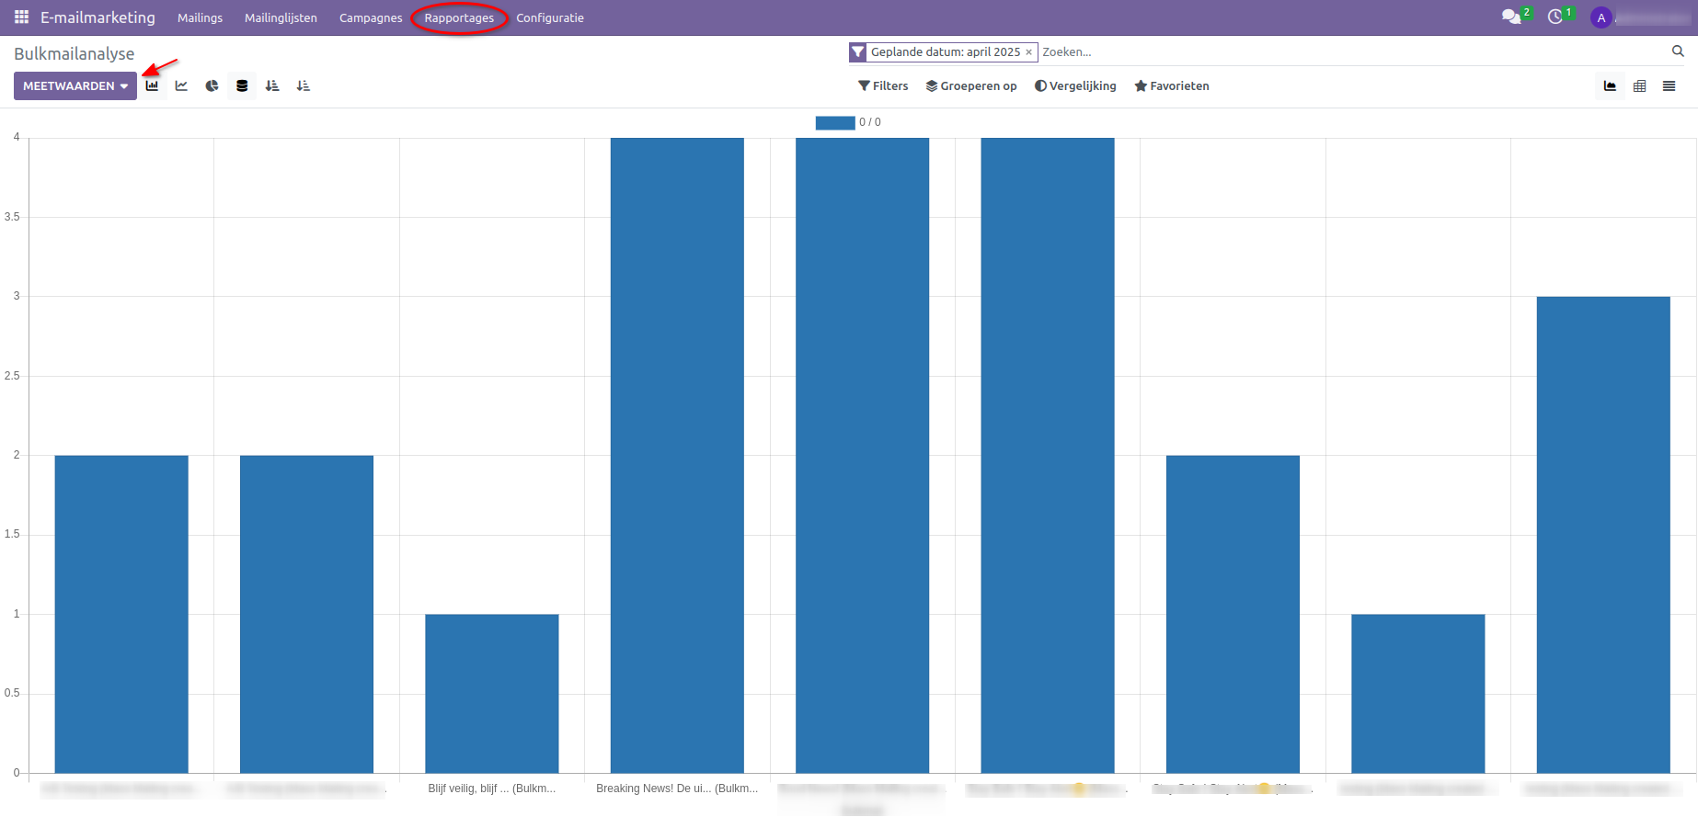Switch to line chart mode
Viewport: 1698px width, 817px height.
182,85
